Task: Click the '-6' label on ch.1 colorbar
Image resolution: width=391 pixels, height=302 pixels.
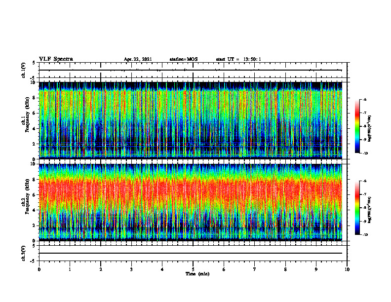Action: (364, 100)
